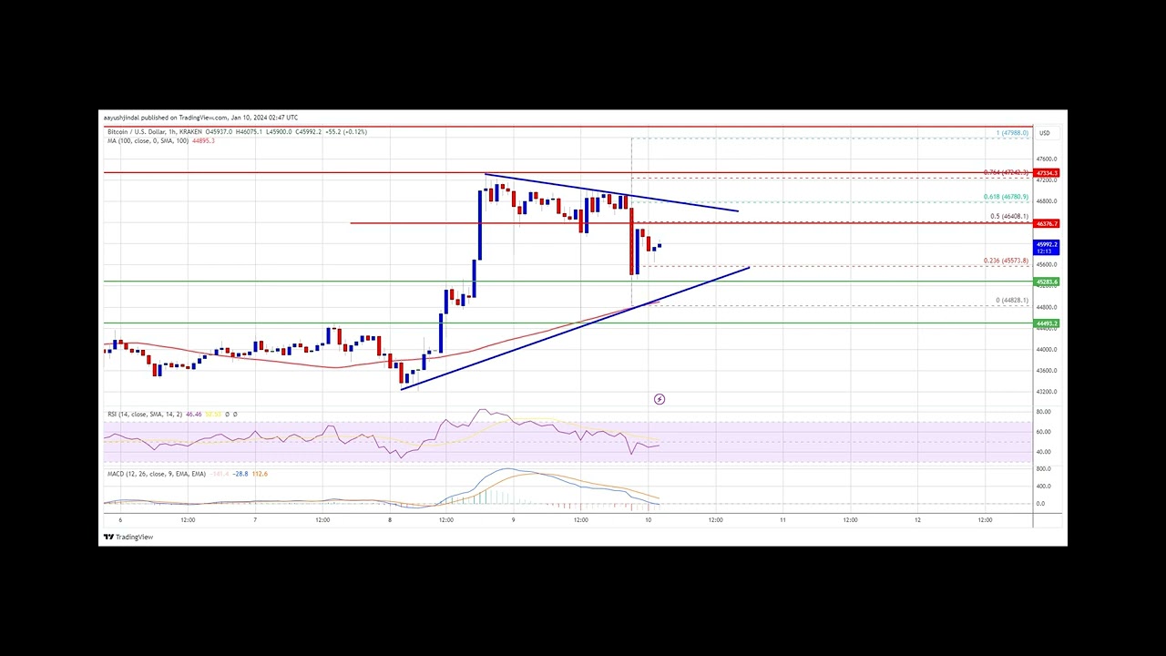Screen dimensions: 1166x656
Task: Click the change value +55.2 (+0.12%)
Action: pos(344,132)
